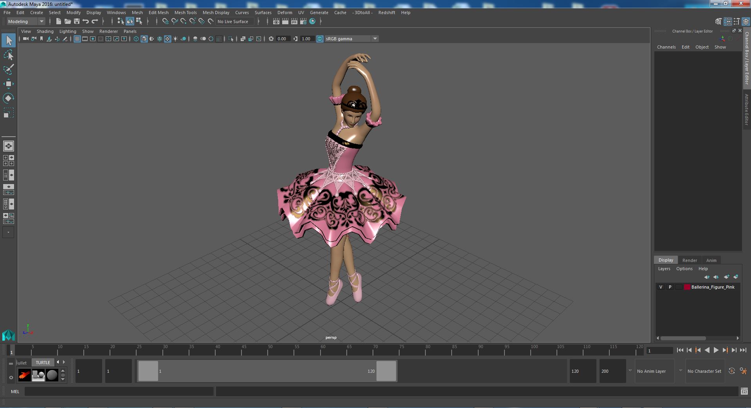This screenshot has width=751, height=408.
Task: Redo the action in the toolbar
Action: tap(95, 22)
